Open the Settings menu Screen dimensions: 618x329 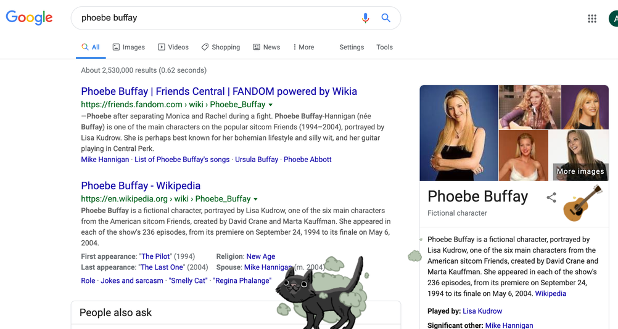coord(352,47)
